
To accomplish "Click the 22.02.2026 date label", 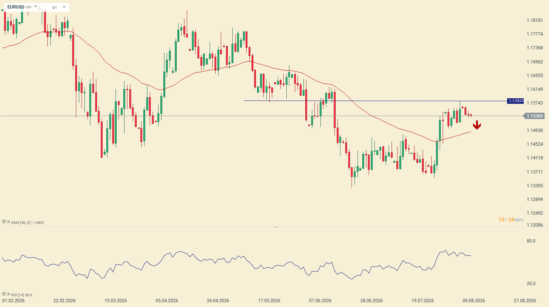I will point(64,301).
